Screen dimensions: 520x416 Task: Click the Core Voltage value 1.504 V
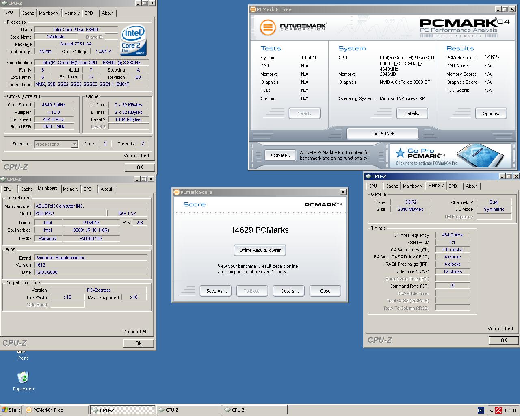coord(104,51)
